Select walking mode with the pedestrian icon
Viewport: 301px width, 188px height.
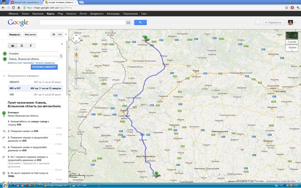click(31, 46)
